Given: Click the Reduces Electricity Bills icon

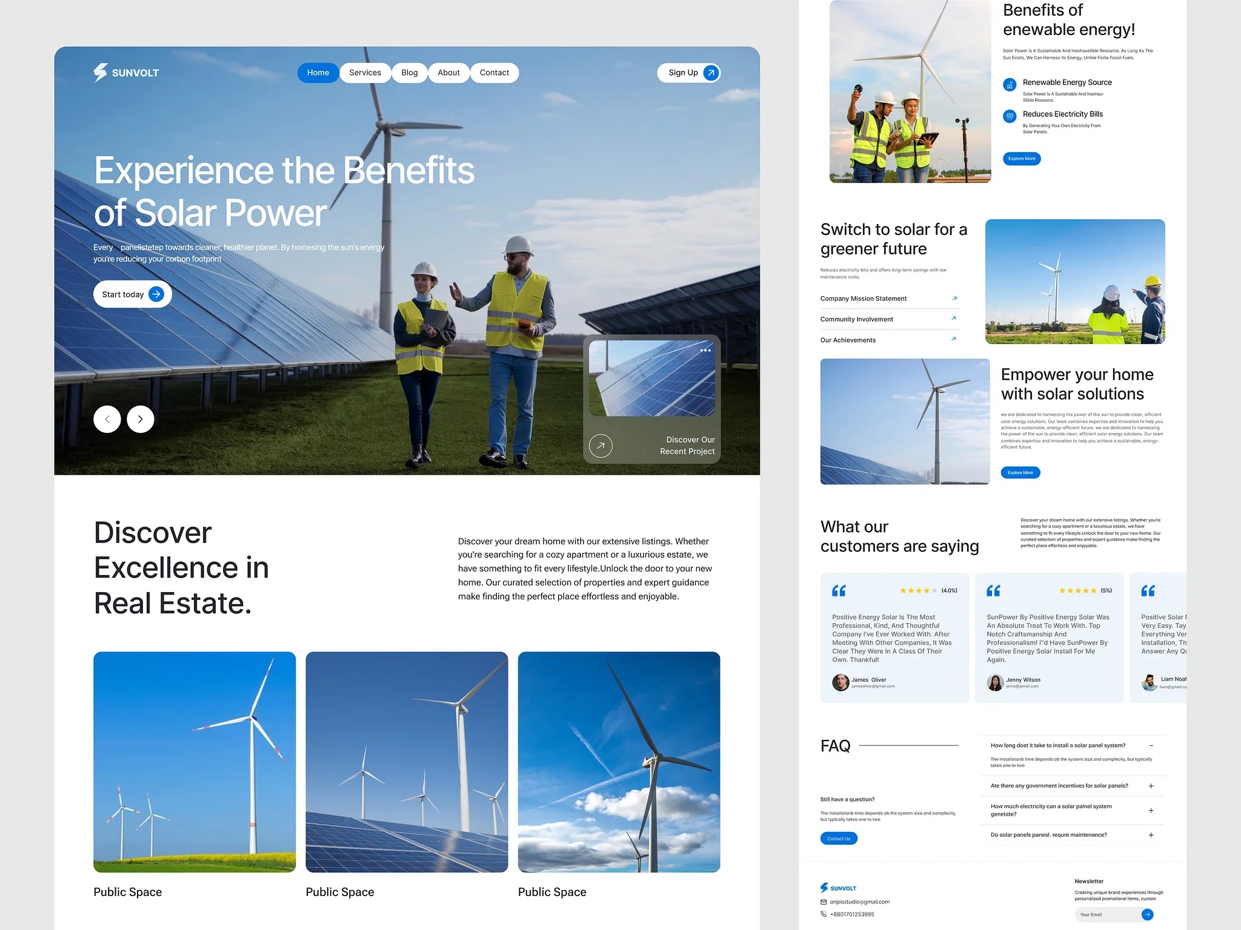Looking at the screenshot, I should coord(1010,116).
